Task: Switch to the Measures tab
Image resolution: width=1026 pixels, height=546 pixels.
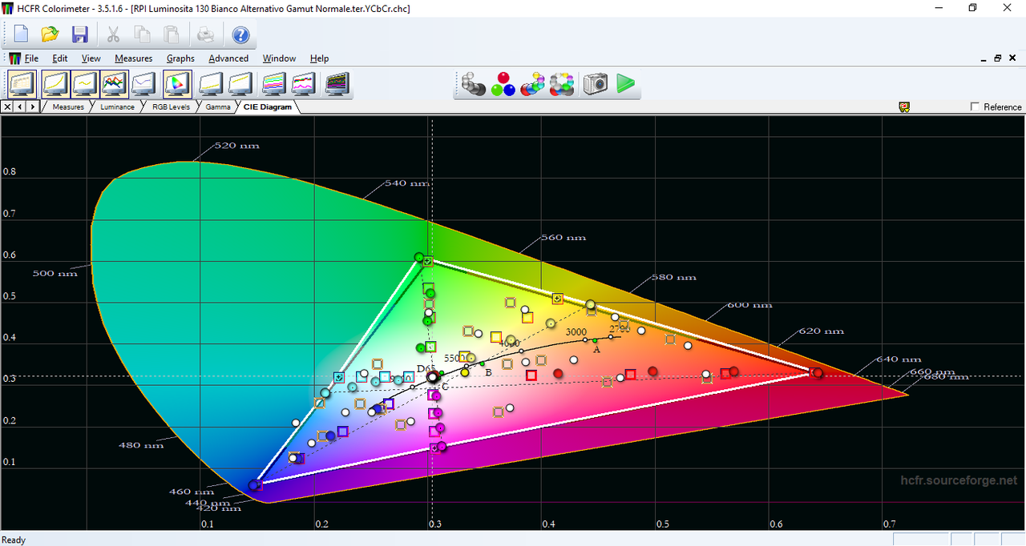Action: tap(68, 106)
